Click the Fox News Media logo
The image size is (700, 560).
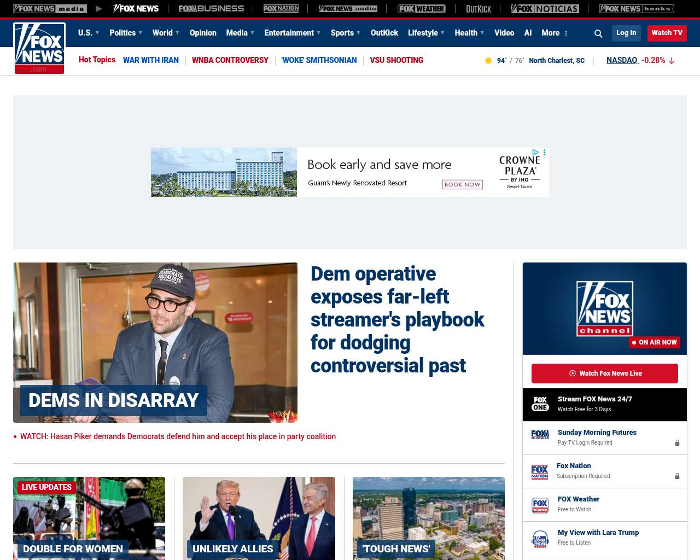point(50,9)
